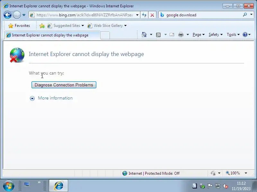Screen dimensions: 257x192
Task: Click the 'More information' link text
Action: 55,98
